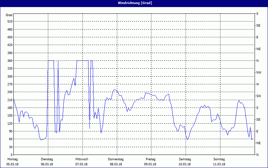This screenshot has width=268, height=168.
Task: Click the Donnerstag label on the time axis
Action: coord(116,159)
